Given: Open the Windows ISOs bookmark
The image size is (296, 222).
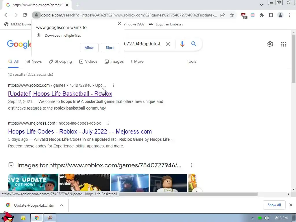Looking at the screenshot, I should click(134, 24).
